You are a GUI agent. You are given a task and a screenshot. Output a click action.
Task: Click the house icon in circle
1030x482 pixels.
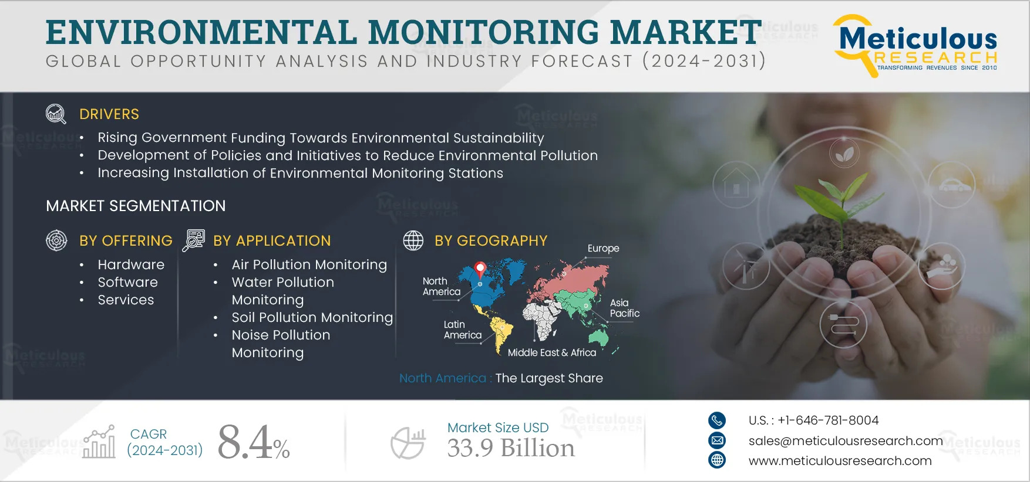[736, 184]
